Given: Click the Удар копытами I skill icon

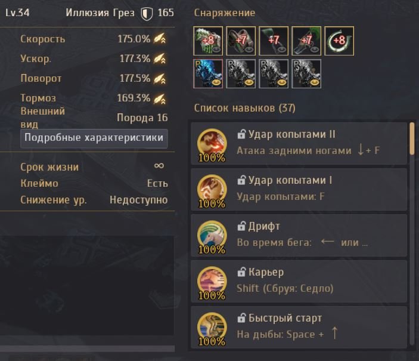Looking at the screenshot, I should (x=212, y=189).
